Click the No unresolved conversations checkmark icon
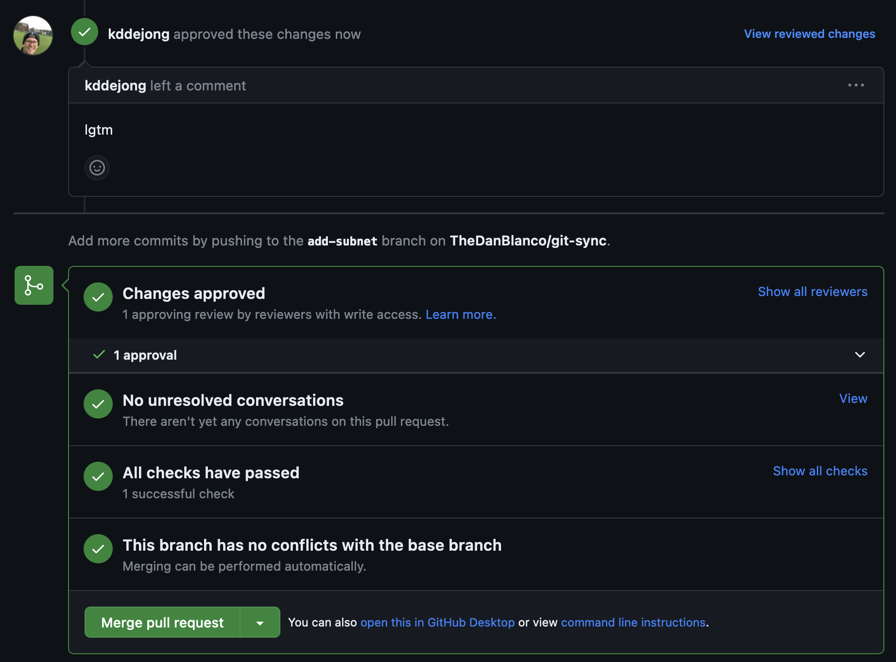This screenshot has width=896, height=662. (98, 404)
